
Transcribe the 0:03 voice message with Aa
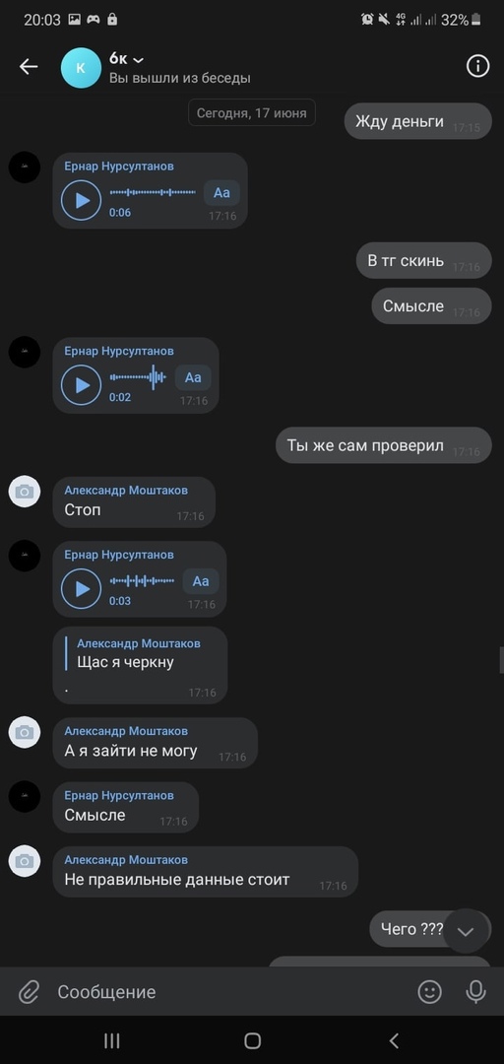(x=201, y=581)
